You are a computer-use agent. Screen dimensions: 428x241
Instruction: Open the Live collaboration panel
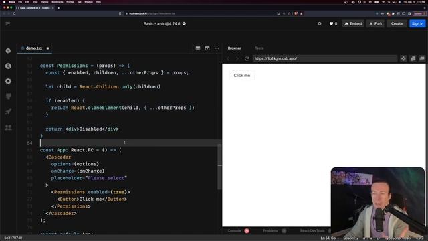[x=8, y=127]
